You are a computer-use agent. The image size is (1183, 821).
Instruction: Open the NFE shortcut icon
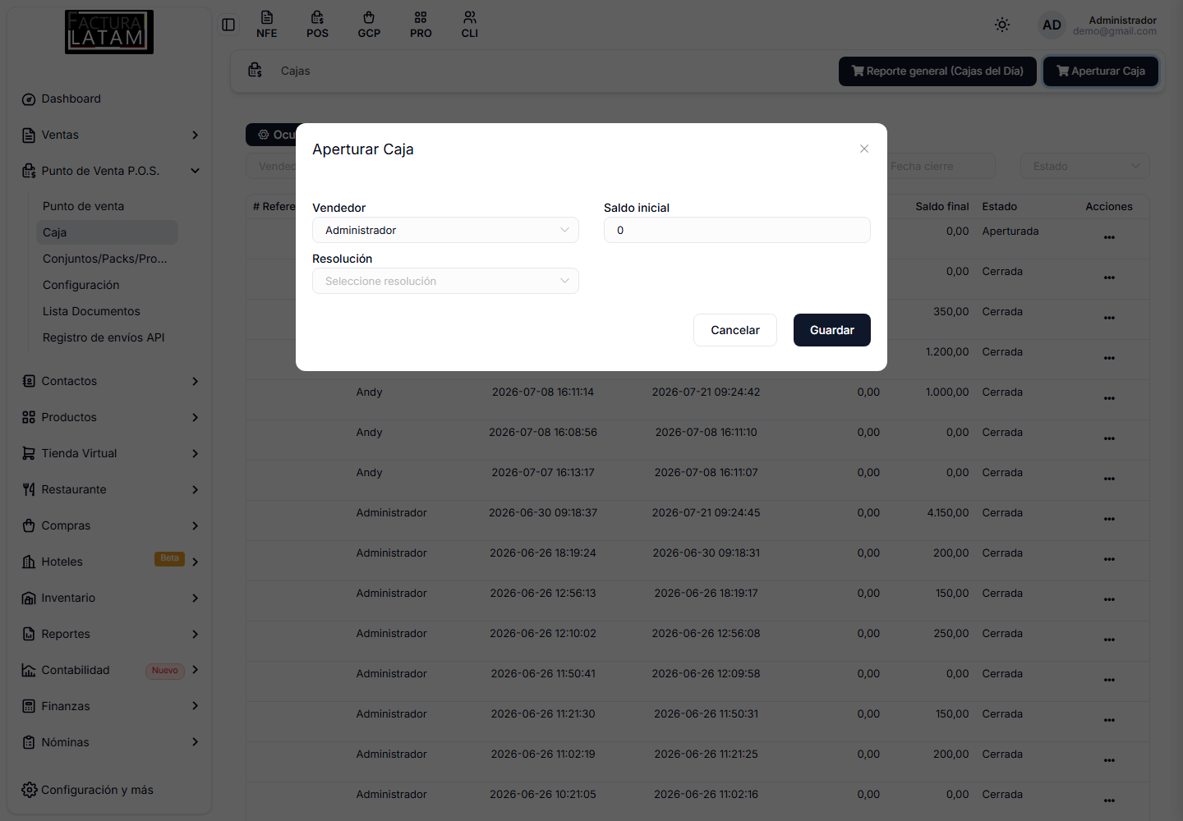tap(267, 25)
